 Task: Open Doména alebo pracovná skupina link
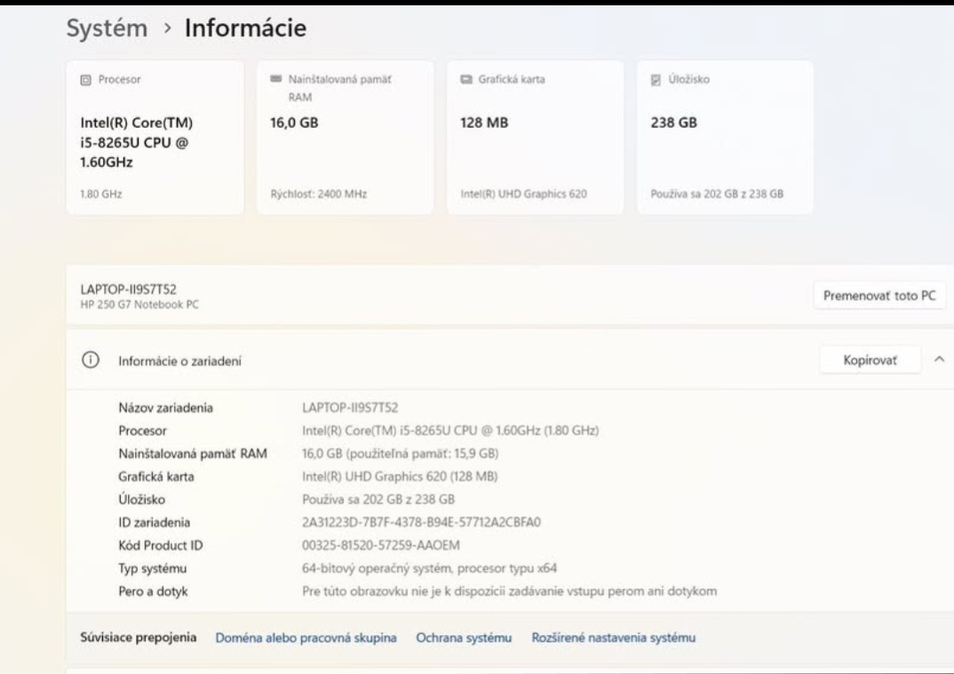click(x=306, y=638)
